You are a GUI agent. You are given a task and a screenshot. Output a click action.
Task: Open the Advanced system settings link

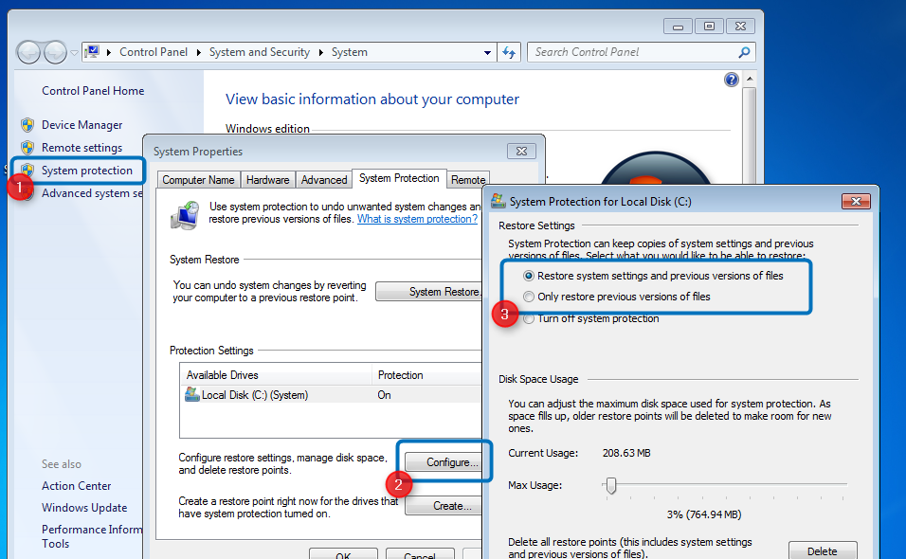(92, 193)
